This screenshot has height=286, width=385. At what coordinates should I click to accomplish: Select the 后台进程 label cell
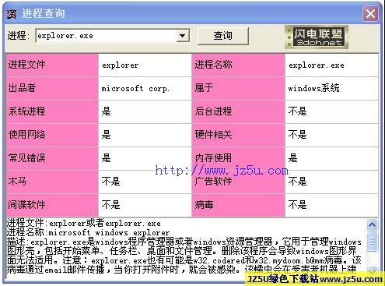(x=238, y=111)
